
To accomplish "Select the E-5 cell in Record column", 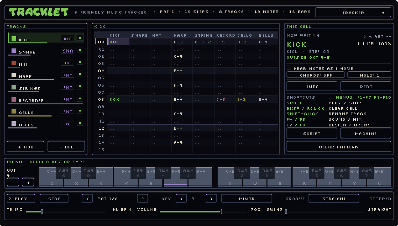I will point(225,42).
